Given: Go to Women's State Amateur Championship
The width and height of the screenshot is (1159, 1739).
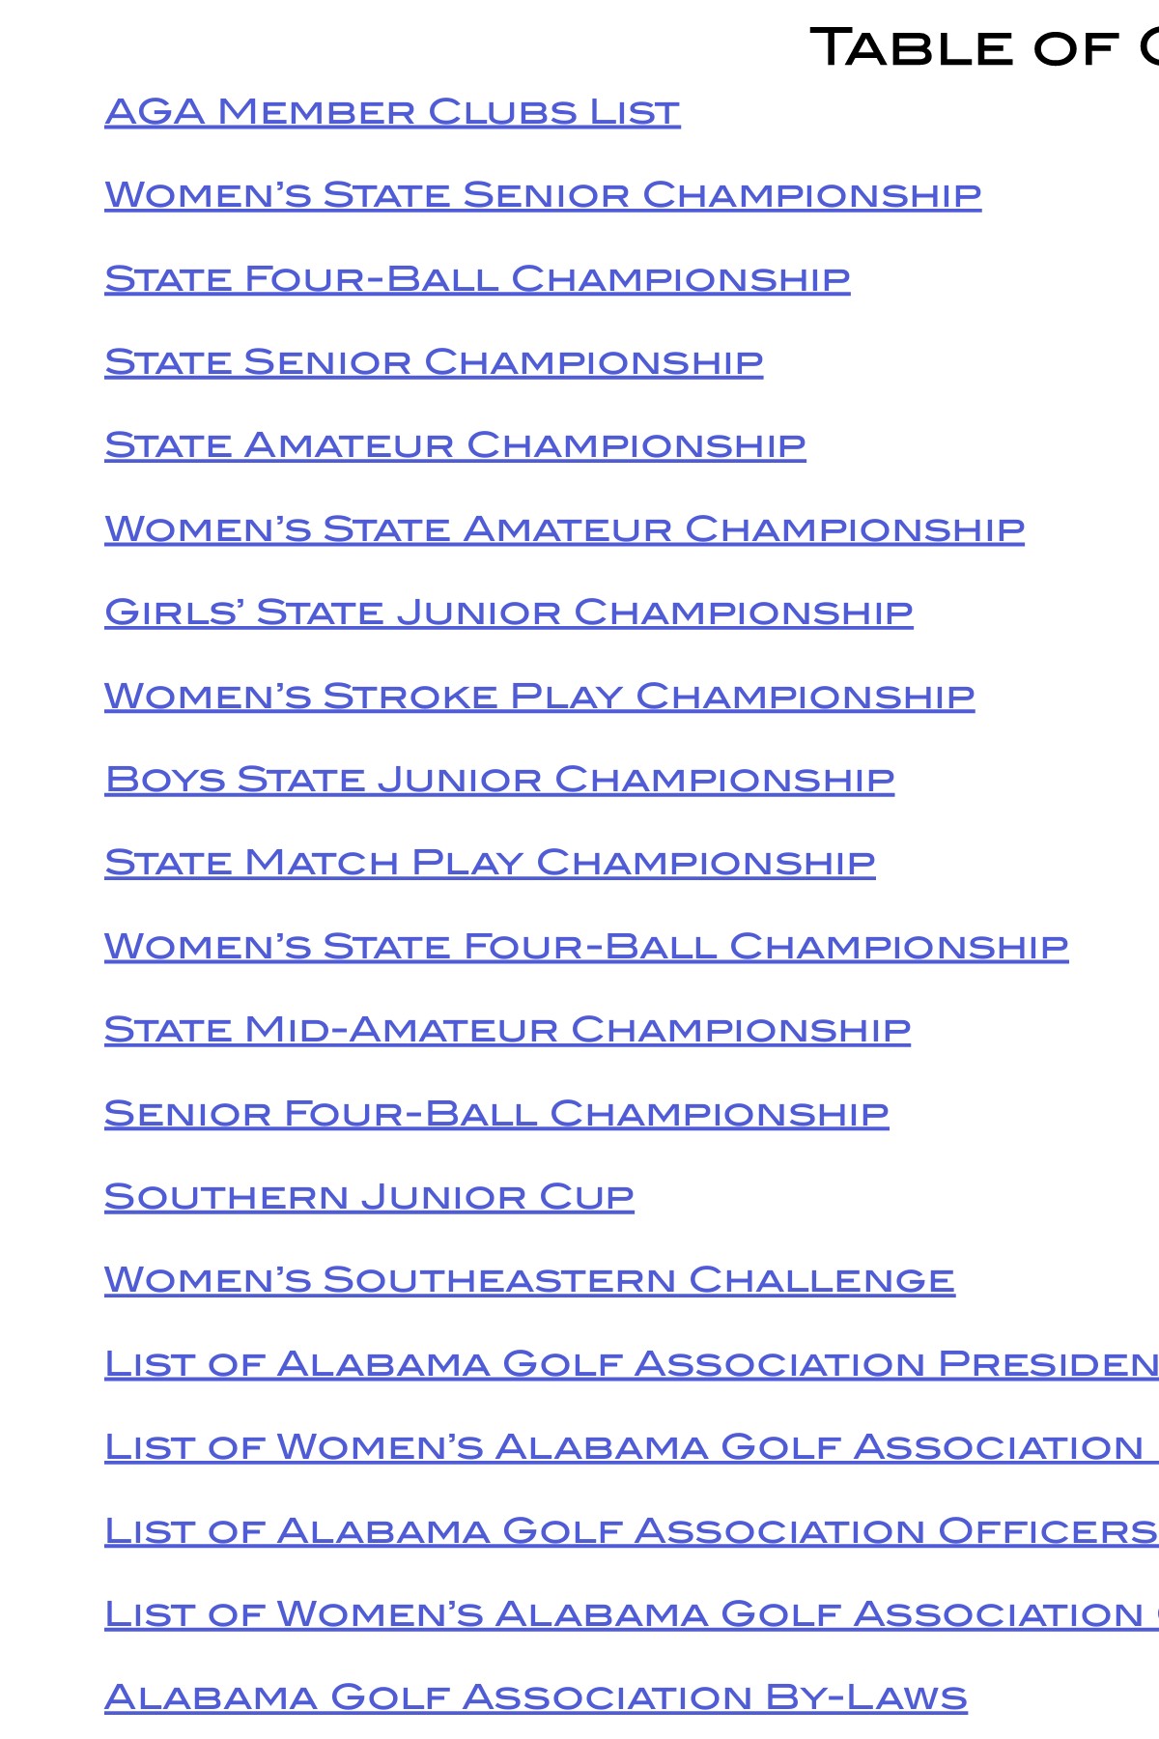Looking at the screenshot, I should 564,529.
